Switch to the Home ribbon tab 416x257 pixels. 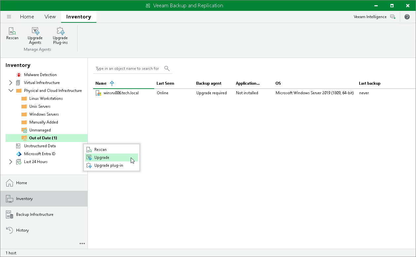pos(27,16)
